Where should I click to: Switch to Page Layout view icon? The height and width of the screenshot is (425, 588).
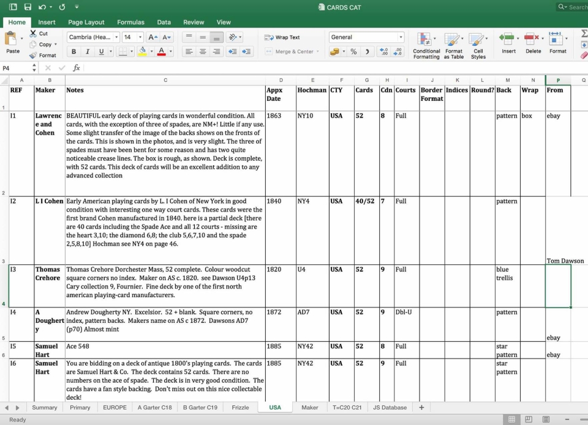[x=529, y=419]
